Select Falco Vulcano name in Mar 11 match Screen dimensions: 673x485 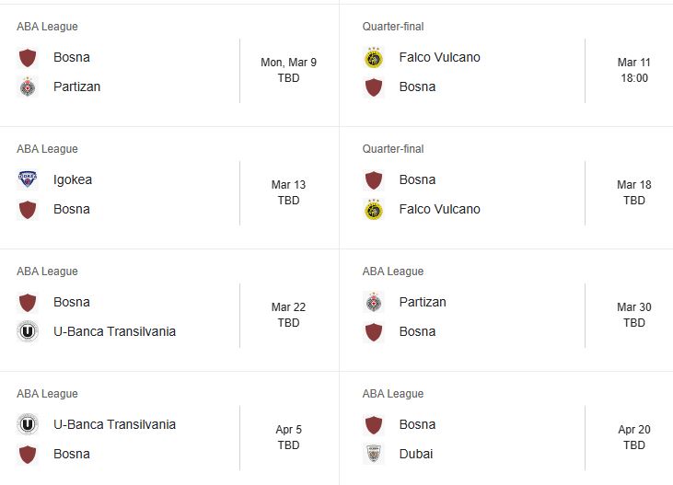click(439, 57)
